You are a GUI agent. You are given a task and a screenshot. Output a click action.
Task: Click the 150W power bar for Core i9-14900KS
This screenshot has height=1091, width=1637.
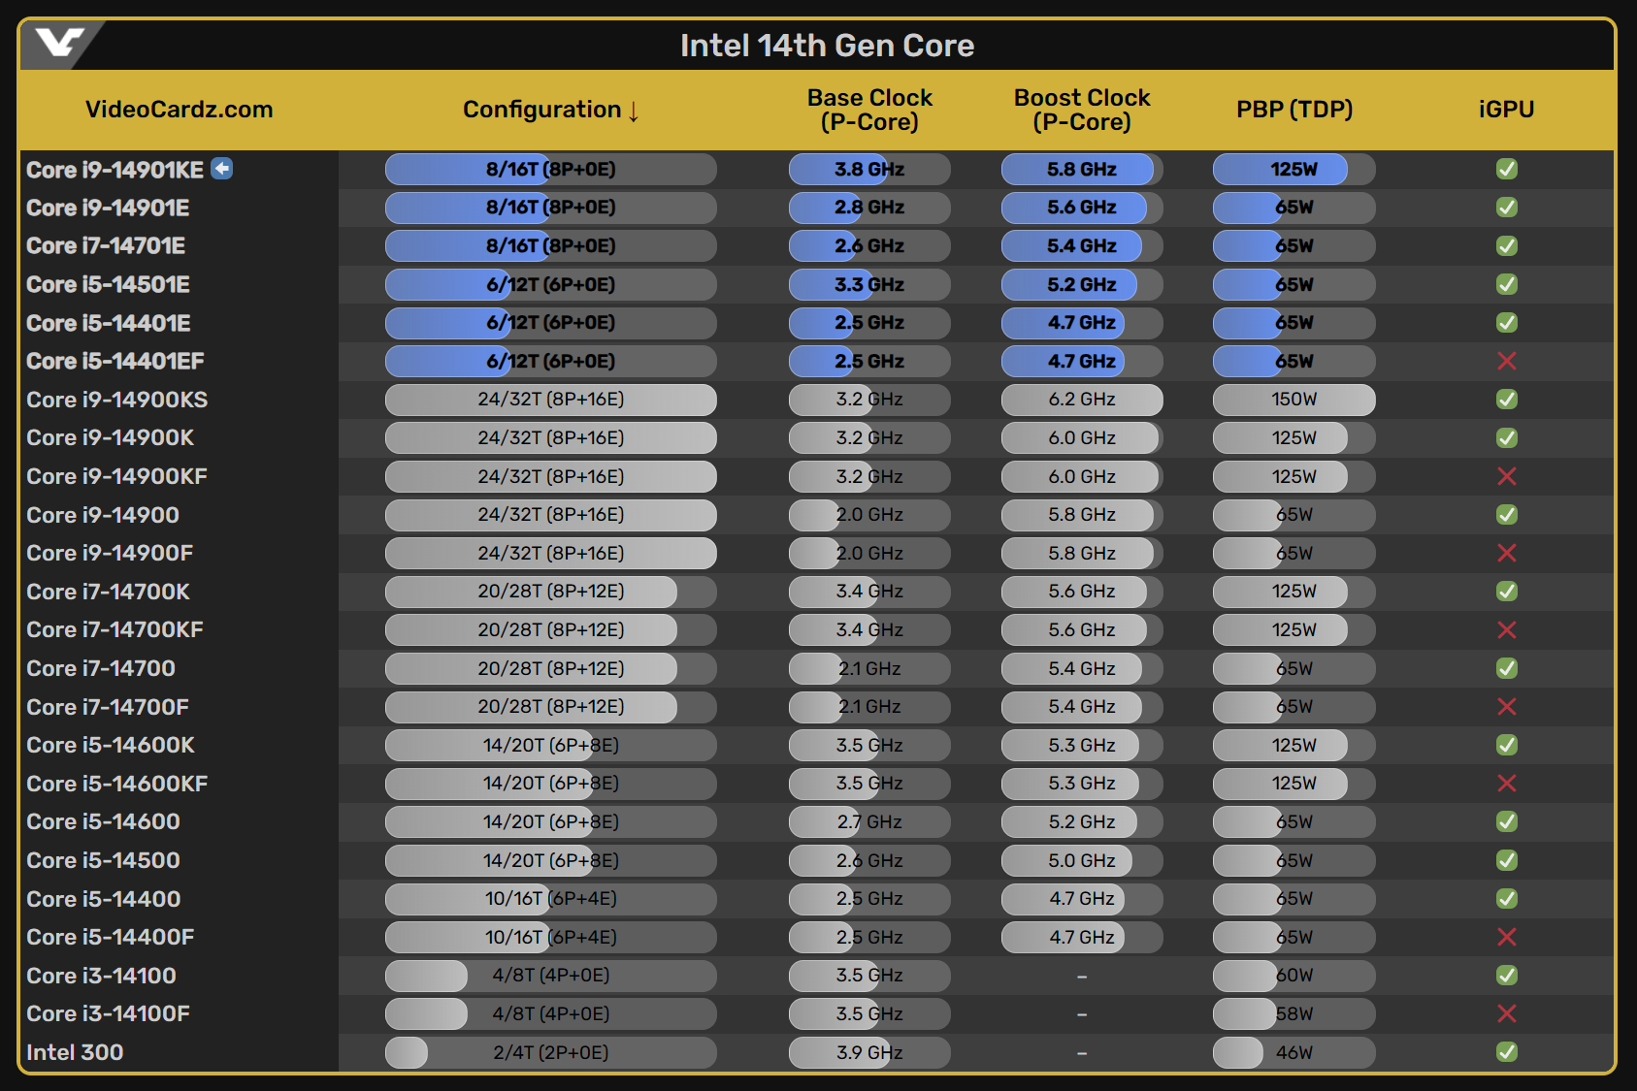tap(1294, 400)
